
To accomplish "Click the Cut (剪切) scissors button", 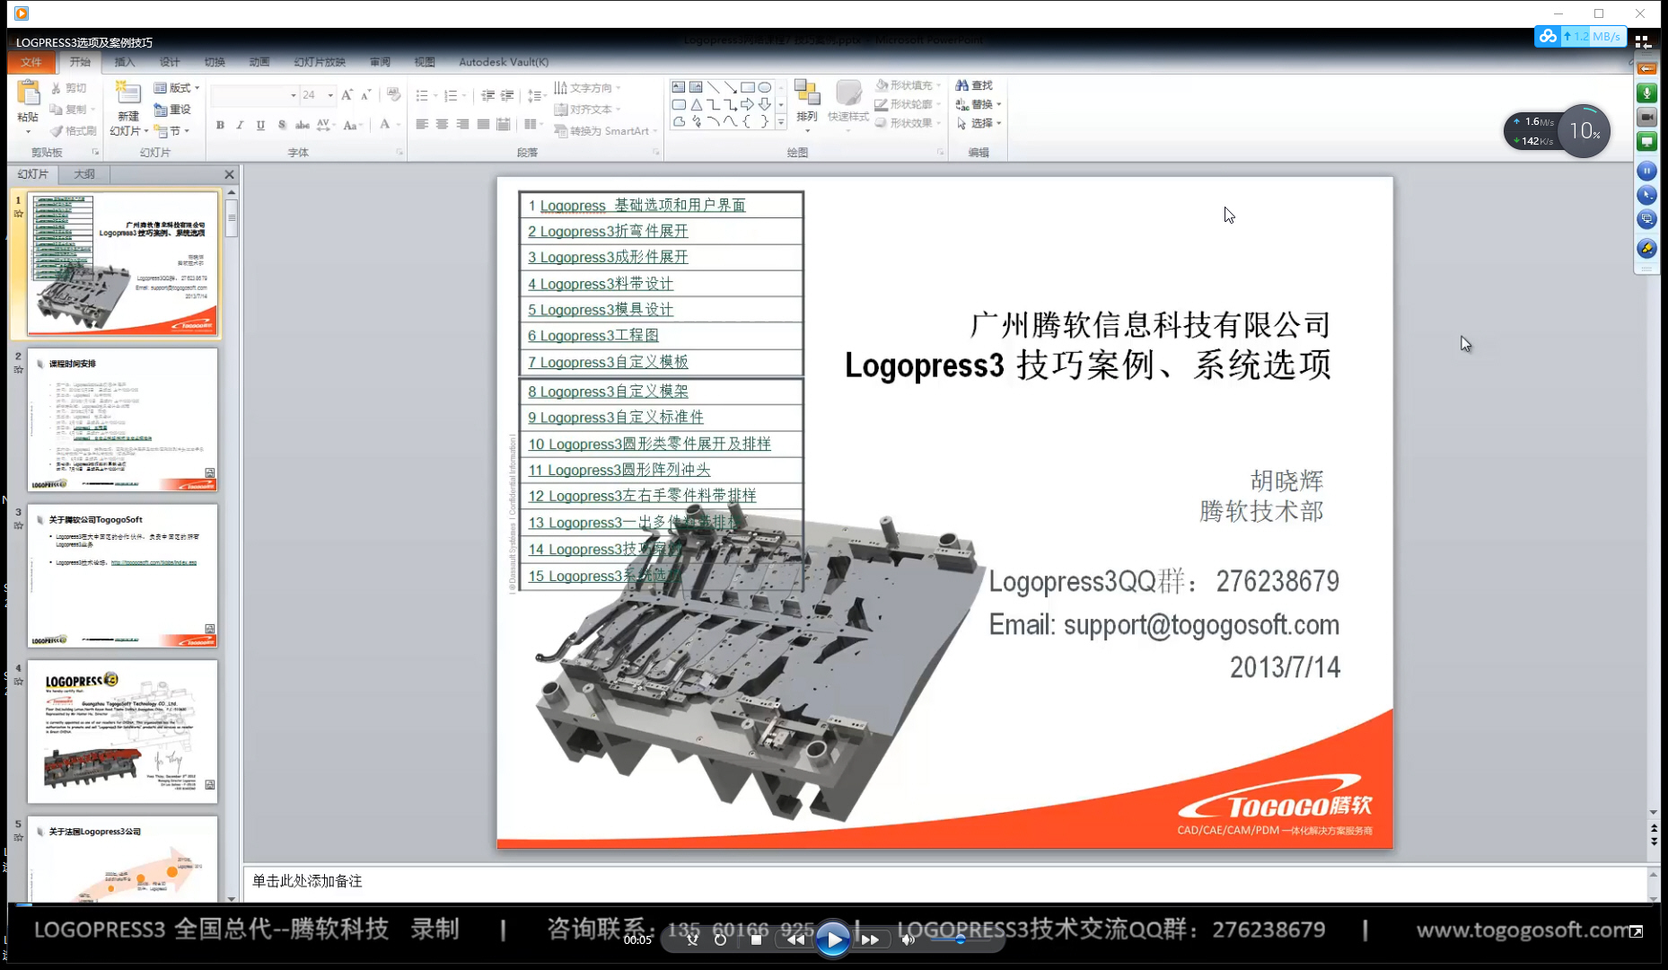I will point(68,88).
